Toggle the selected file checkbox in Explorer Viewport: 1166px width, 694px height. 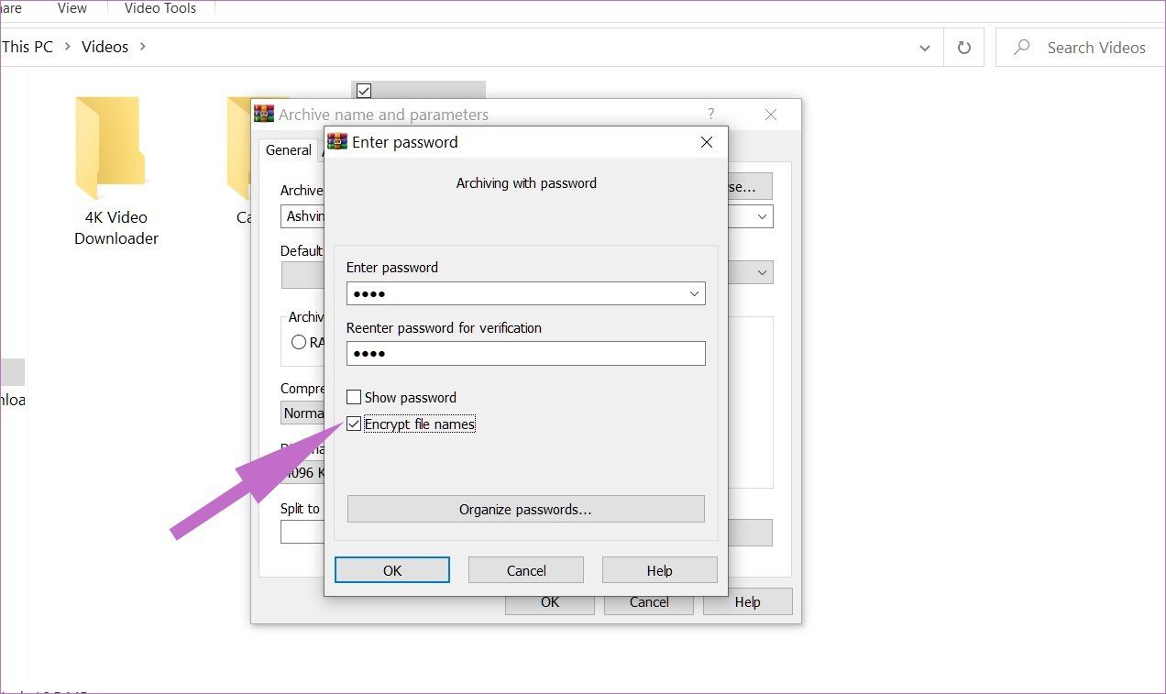pos(364,91)
